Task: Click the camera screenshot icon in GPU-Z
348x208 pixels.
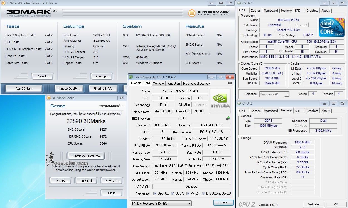Action: pyautogui.click(x=230, y=83)
